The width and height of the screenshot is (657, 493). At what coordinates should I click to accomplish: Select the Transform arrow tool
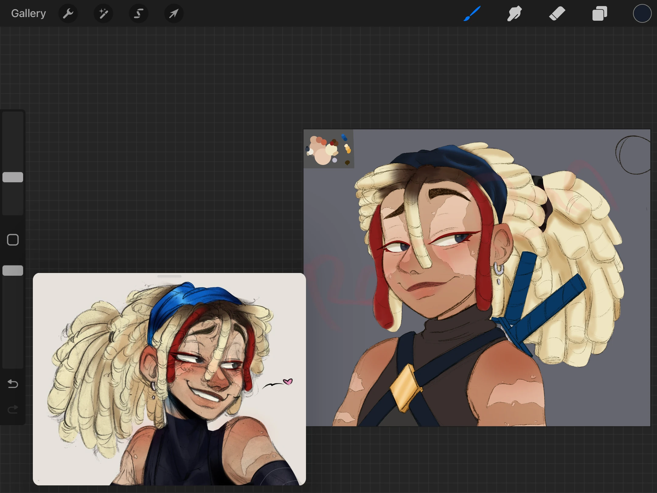(173, 13)
